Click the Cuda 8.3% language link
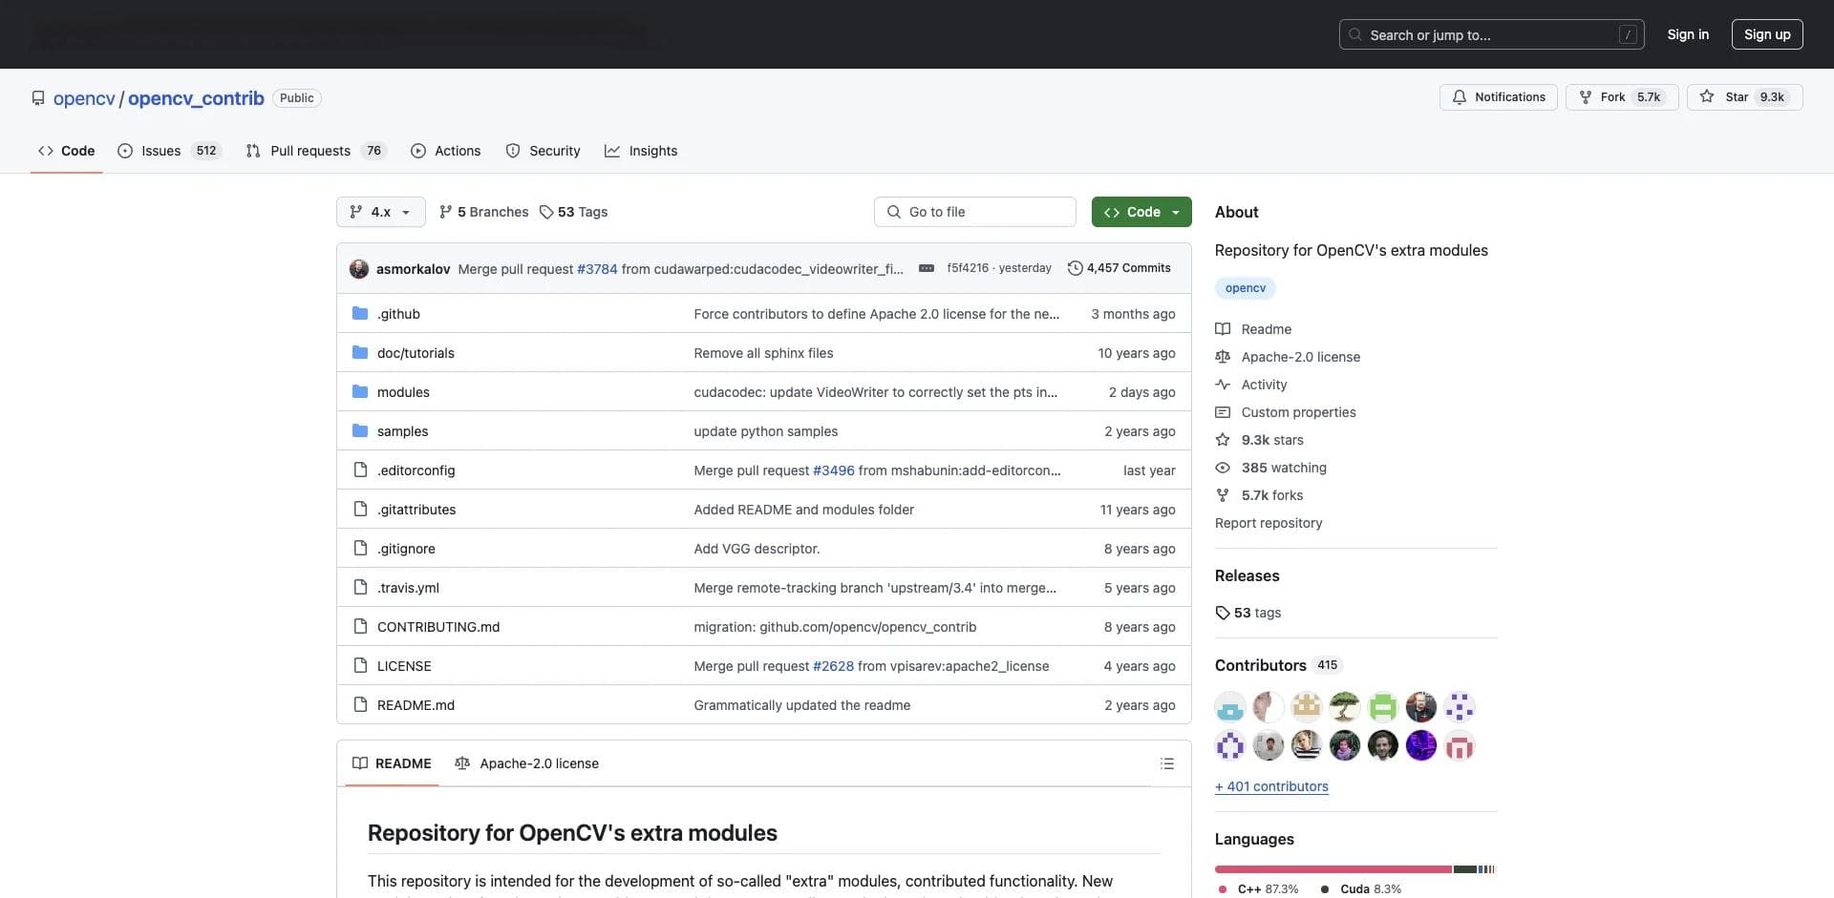 click(x=1361, y=888)
